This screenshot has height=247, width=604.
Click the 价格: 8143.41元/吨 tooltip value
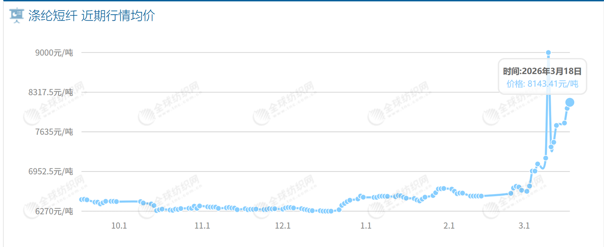click(542, 84)
